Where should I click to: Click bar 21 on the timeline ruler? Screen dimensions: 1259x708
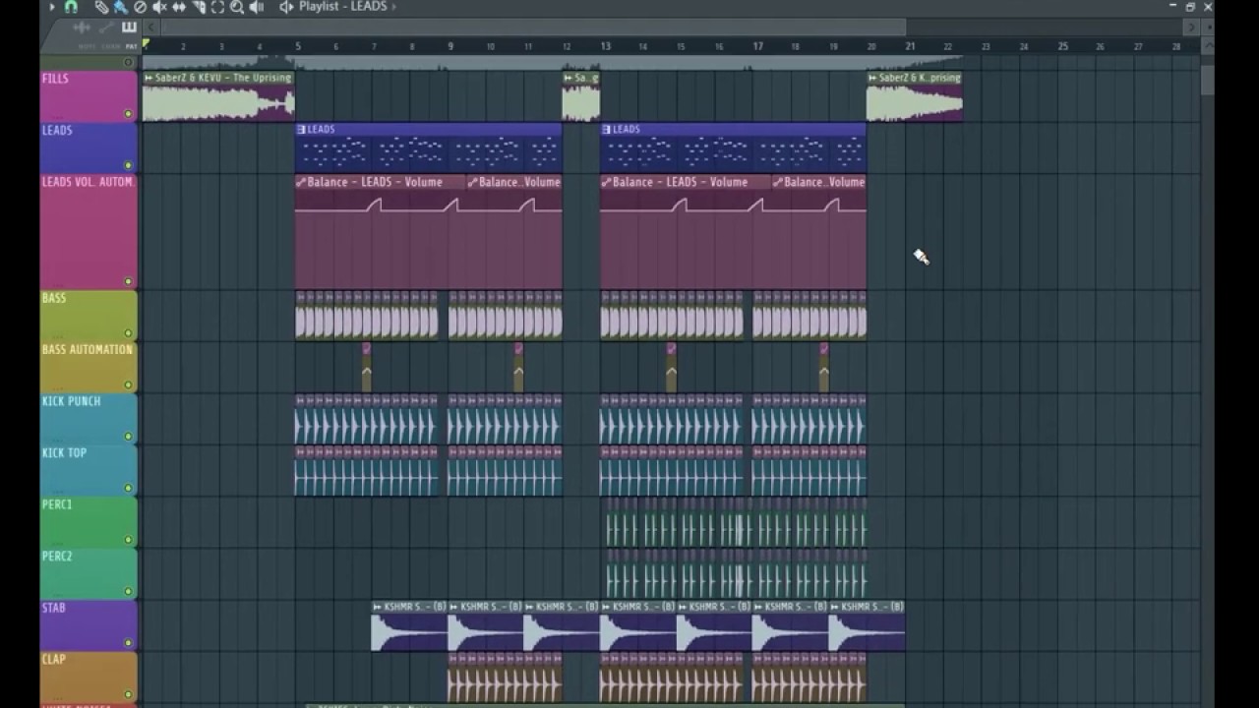pos(910,46)
